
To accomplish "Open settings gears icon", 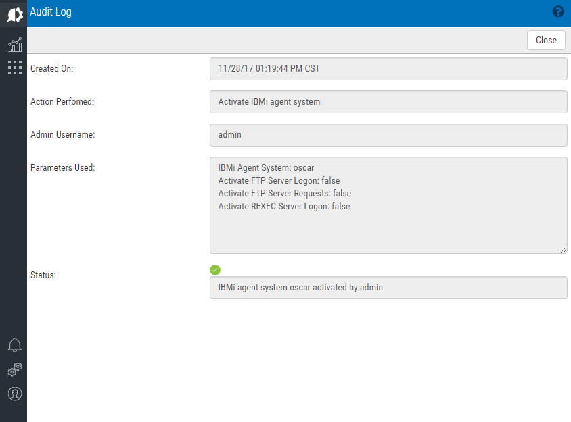I will [x=15, y=369].
